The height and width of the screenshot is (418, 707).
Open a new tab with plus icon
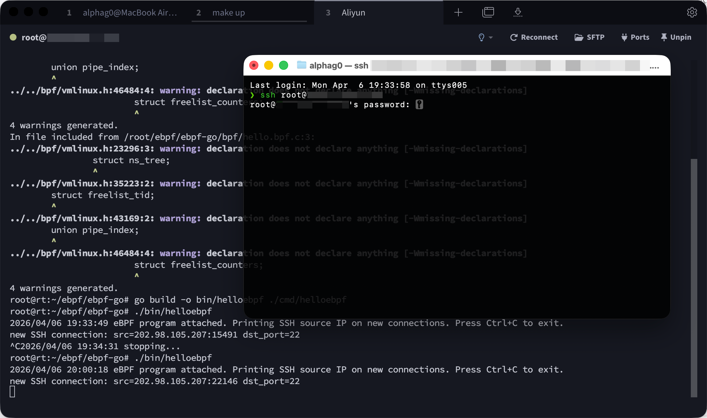coord(458,13)
